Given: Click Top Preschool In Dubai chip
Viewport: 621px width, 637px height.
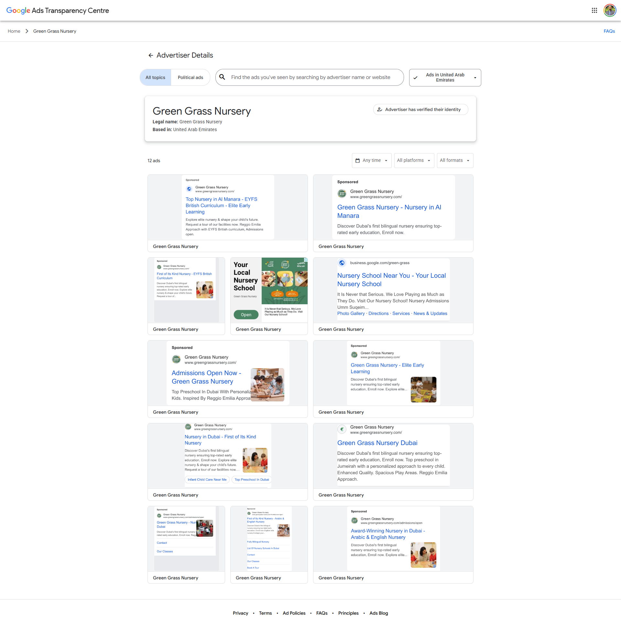Looking at the screenshot, I should pos(251,479).
